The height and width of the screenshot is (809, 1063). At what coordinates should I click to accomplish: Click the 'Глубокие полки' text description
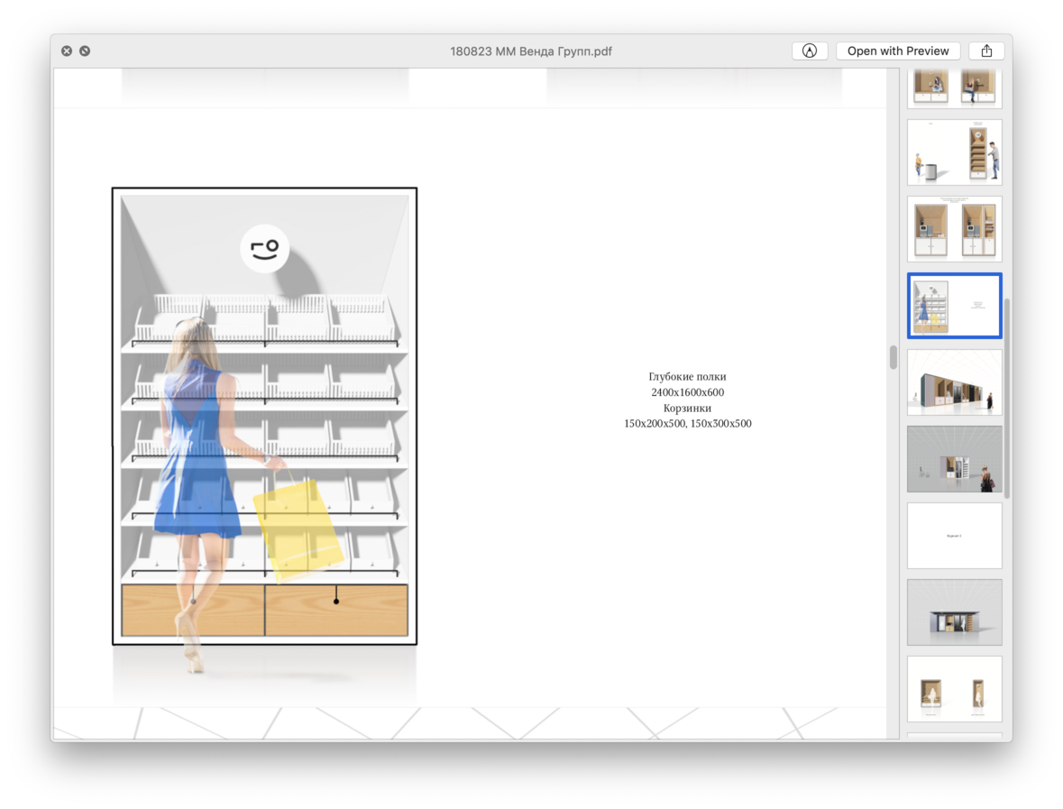(687, 376)
